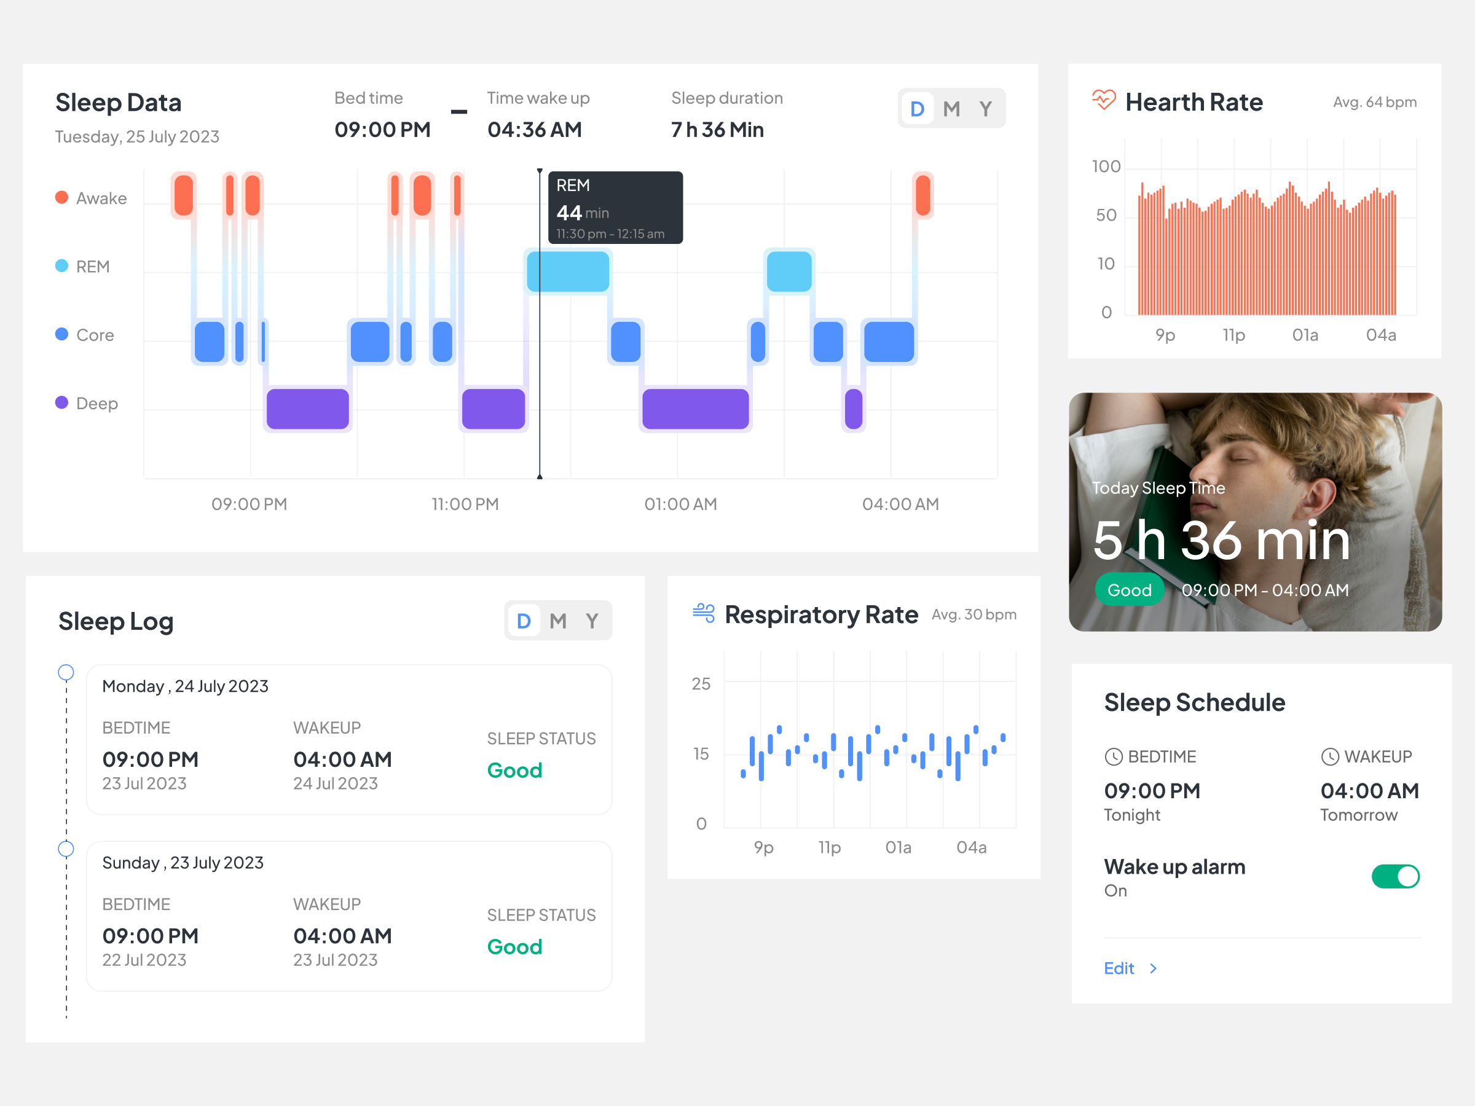
Task: Switch Sleep Data chart to Month view
Action: [x=952, y=108]
